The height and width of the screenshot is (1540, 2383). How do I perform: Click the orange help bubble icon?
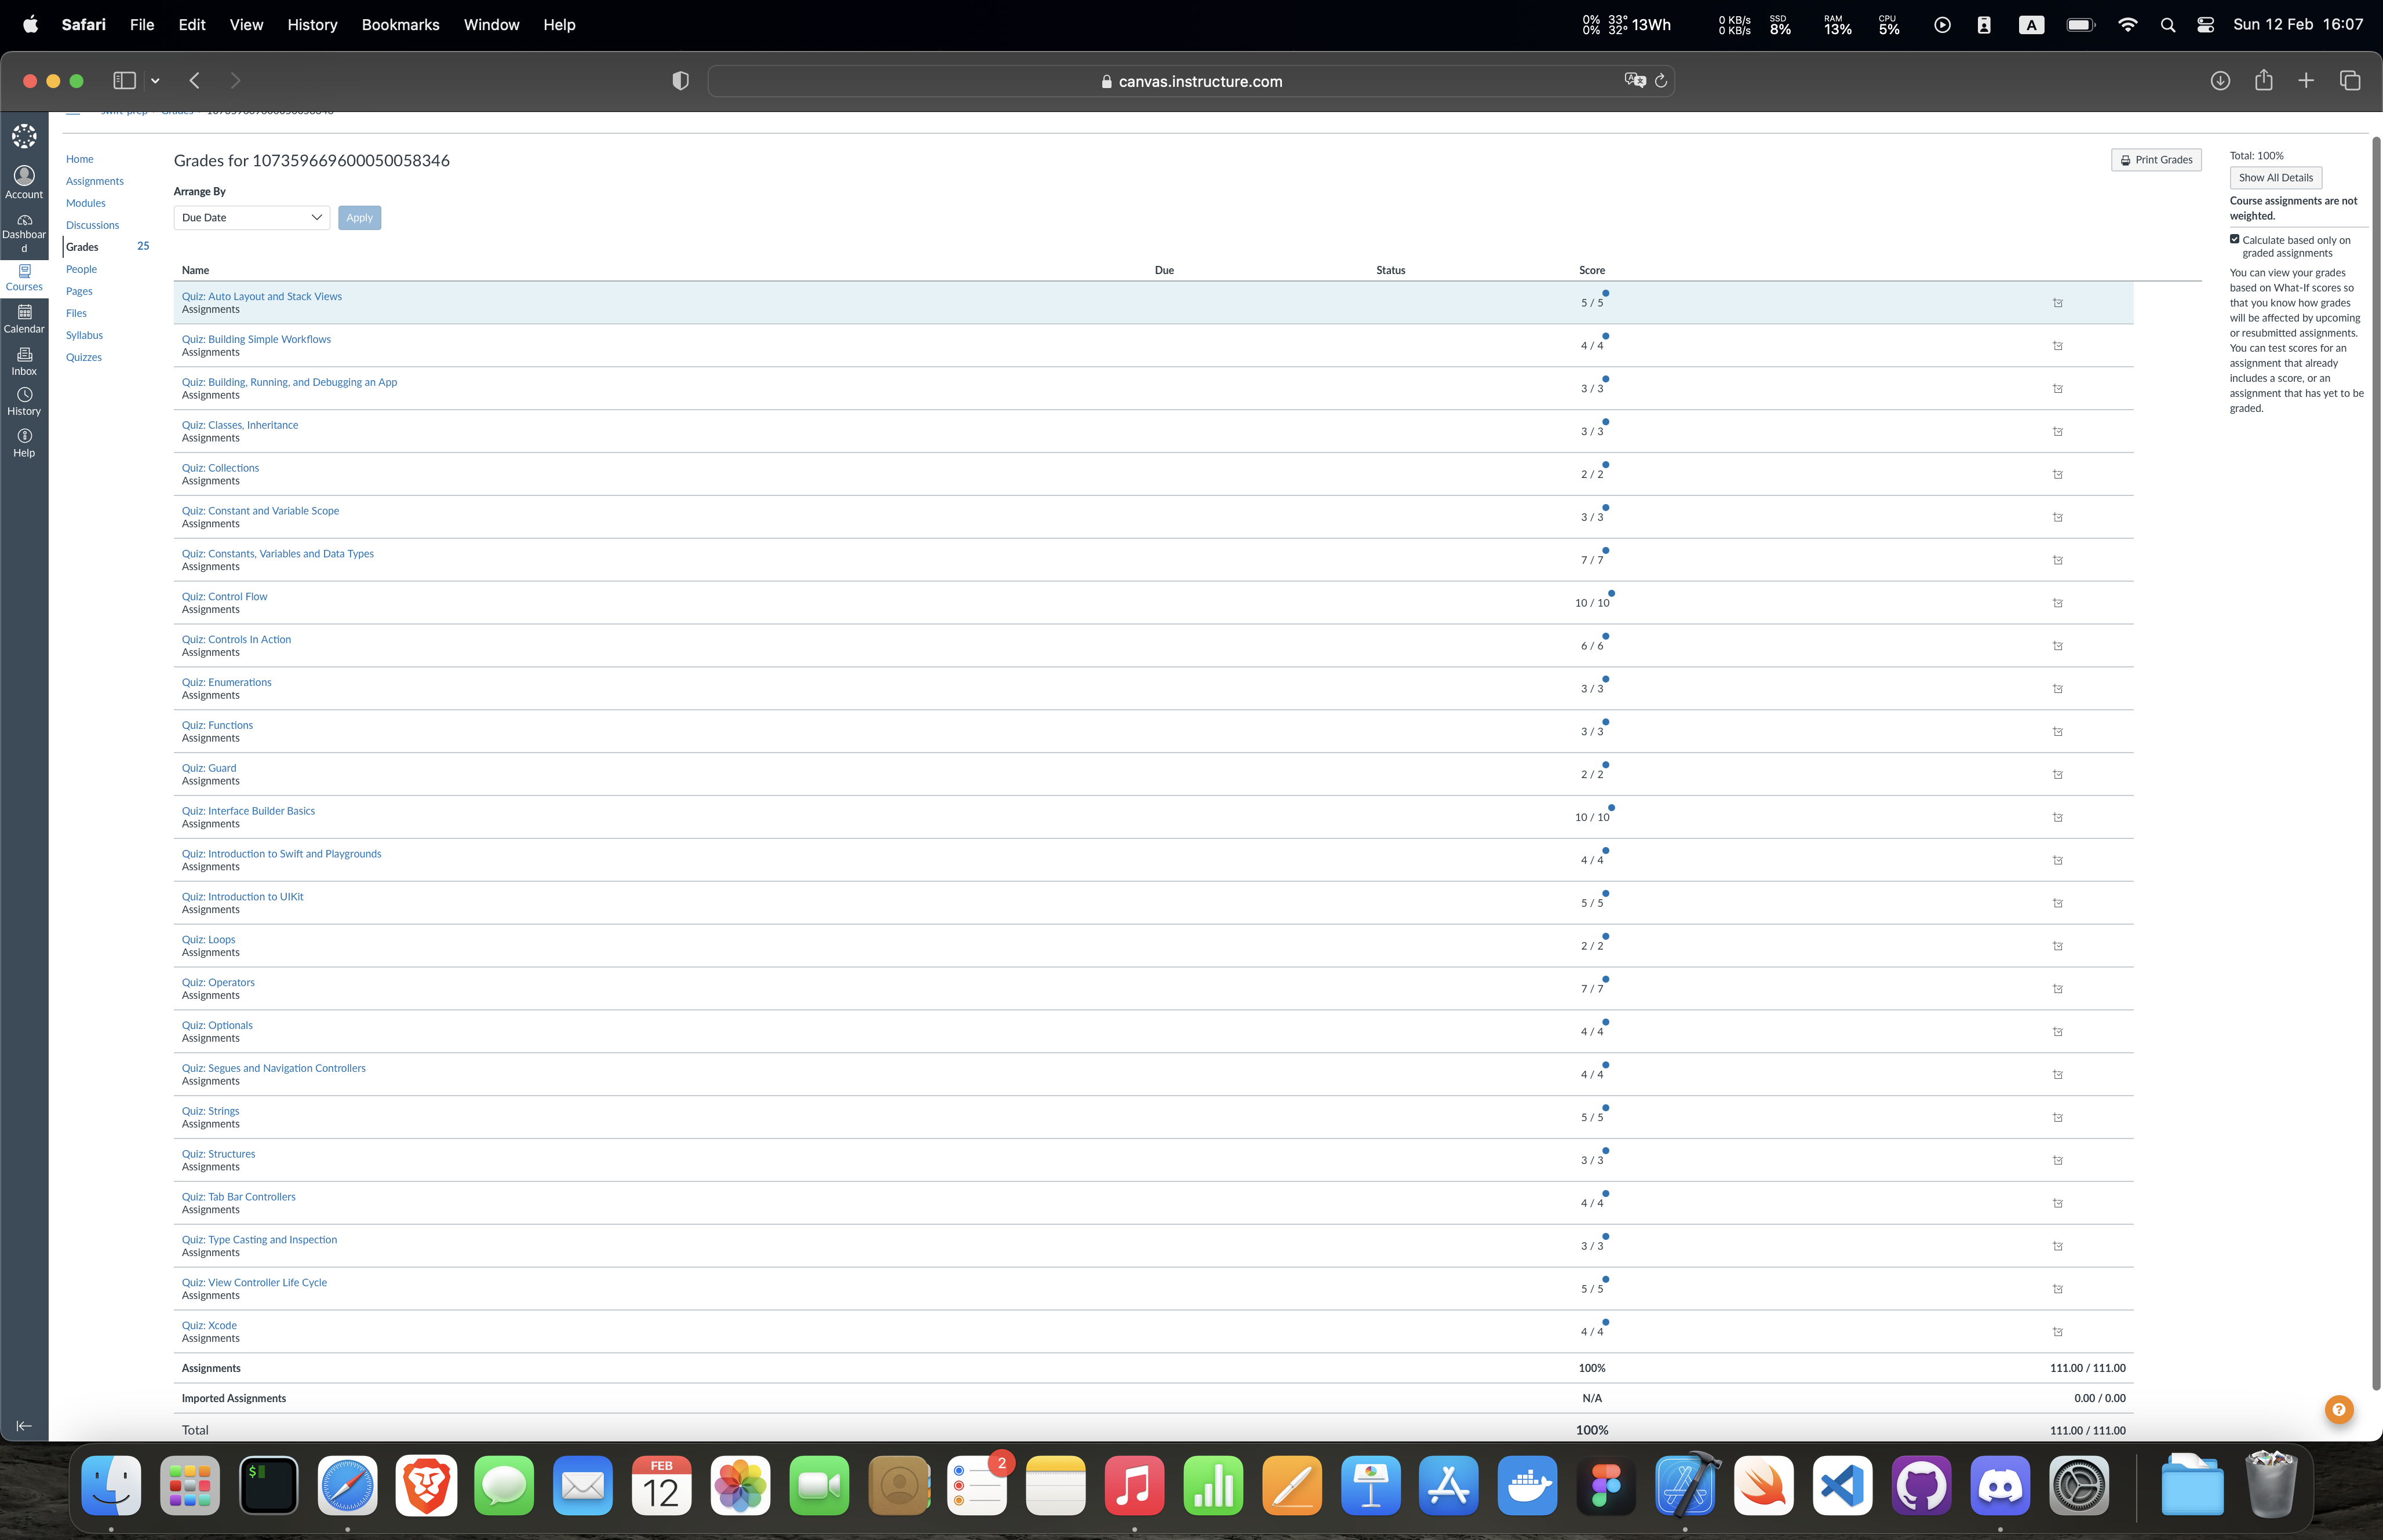pyautogui.click(x=2338, y=1410)
